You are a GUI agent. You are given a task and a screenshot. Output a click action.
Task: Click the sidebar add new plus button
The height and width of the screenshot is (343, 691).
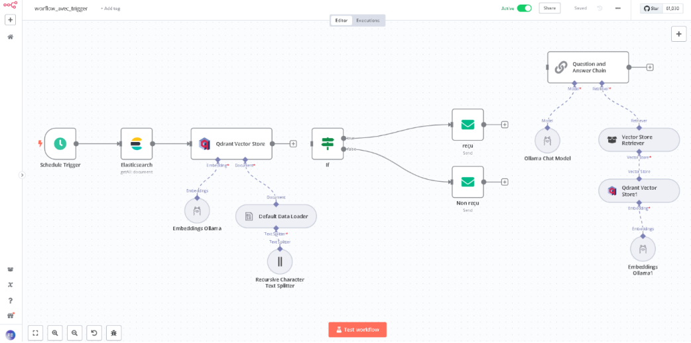(11, 20)
